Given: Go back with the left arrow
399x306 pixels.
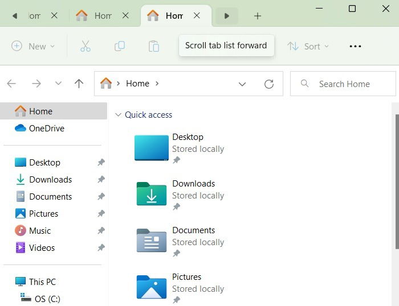Looking at the screenshot, I should [x=11, y=83].
